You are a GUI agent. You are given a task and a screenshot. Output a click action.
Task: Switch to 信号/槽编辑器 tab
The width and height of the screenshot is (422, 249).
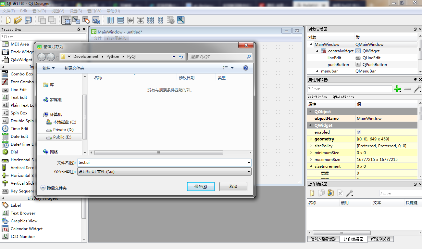click(x=323, y=239)
